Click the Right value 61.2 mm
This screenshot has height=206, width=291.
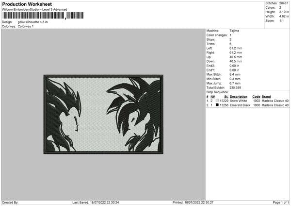click(236, 53)
